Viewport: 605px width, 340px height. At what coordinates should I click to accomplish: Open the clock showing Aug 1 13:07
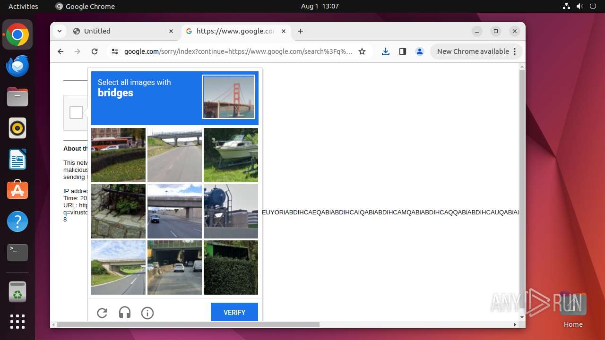320,6
